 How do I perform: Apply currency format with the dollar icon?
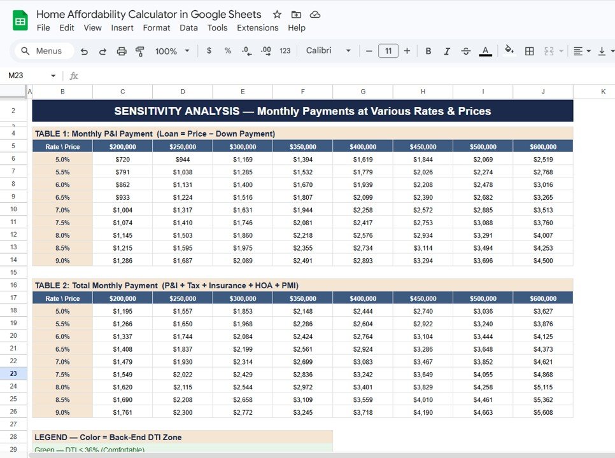[x=209, y=51]
